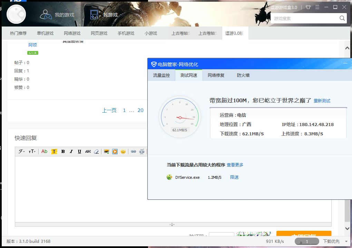The width and height of the screenshot is (352, 248).
Task: Open 我的游戏 section
Action: click(57, 15)
